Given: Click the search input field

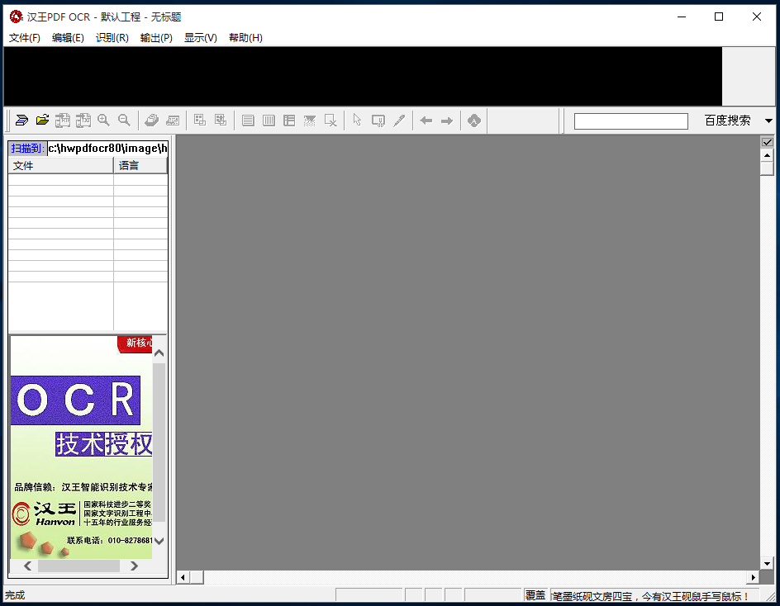Looking at the screenshot, I should 630,121.
